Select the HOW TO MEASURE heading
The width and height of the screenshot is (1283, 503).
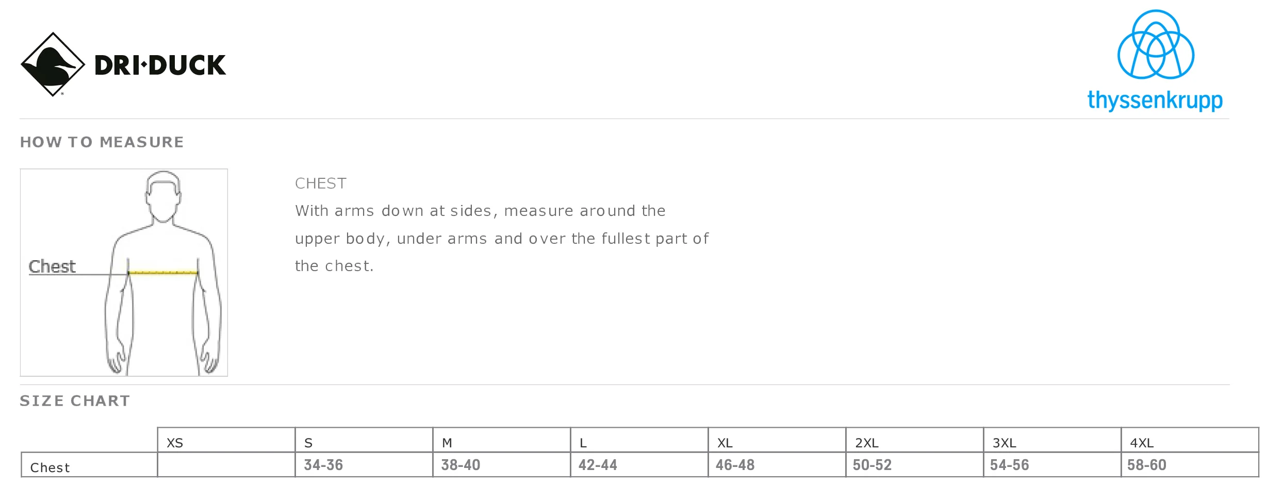click(102, 142)
